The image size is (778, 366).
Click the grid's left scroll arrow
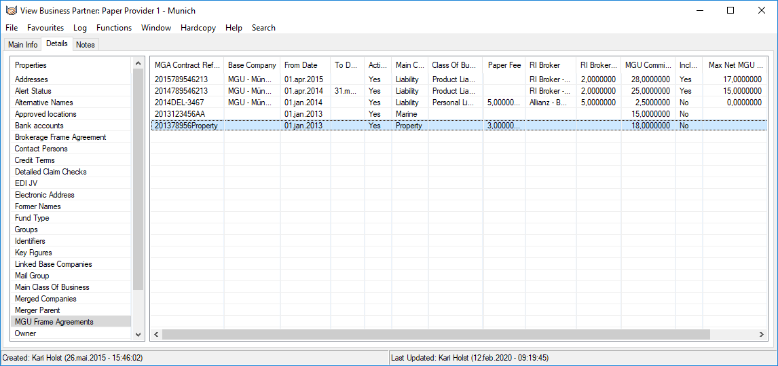[156, 335]
